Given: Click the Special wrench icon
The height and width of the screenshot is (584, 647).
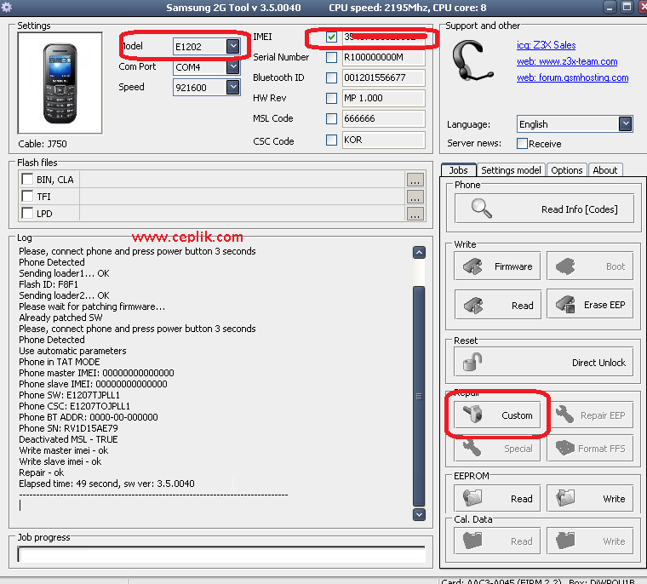Looking at the screenshot, I should (472, 447).
